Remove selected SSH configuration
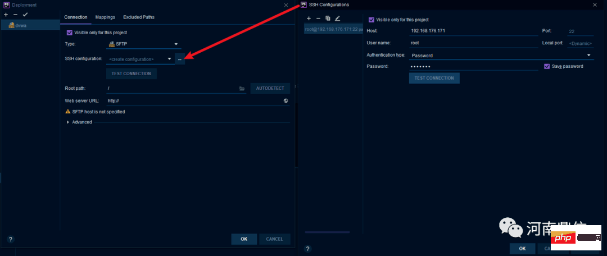The width and height of the screenshot is (607, 256). pos(318,18)
